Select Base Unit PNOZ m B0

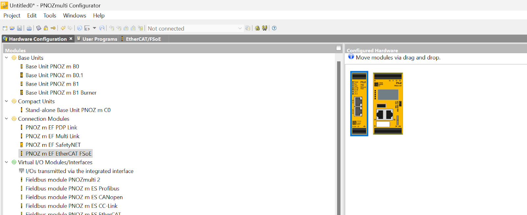click(52, 66)
